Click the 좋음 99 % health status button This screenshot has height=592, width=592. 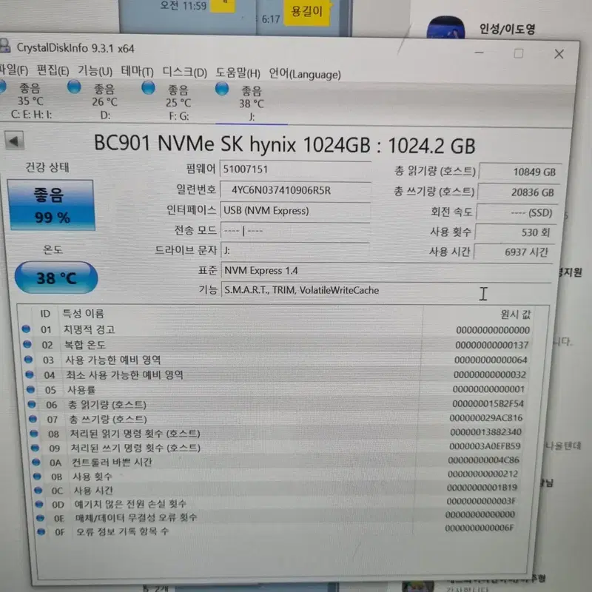point(51,205)
